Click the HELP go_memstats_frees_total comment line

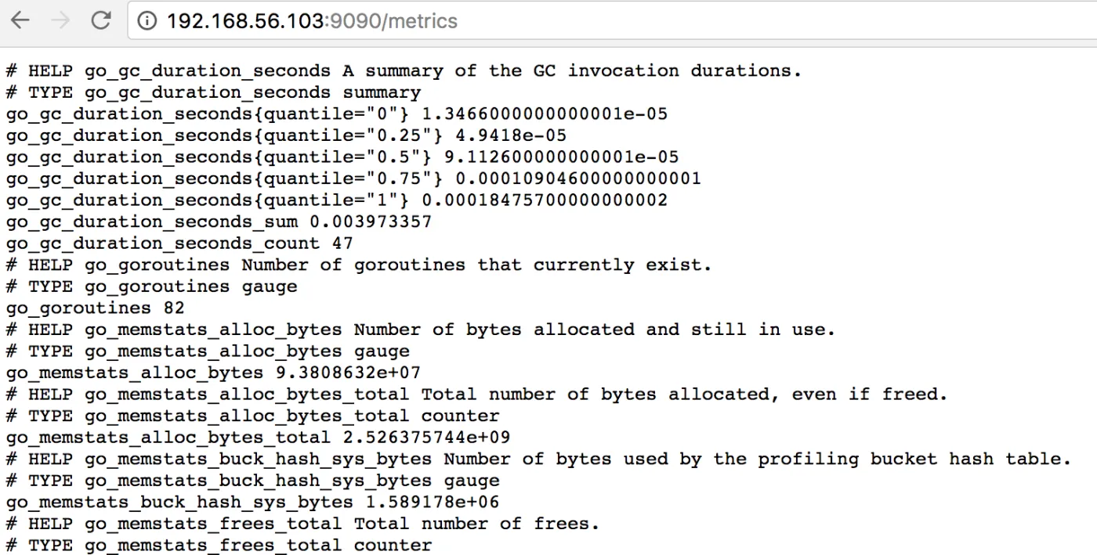pos(302,524)
